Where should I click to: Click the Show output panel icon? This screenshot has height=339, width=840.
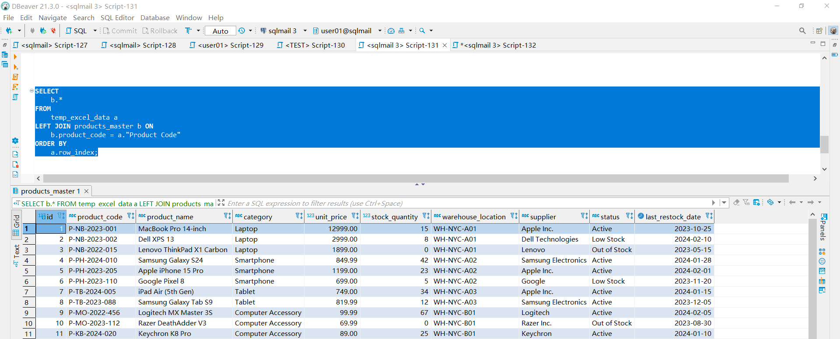pos(15,154)
